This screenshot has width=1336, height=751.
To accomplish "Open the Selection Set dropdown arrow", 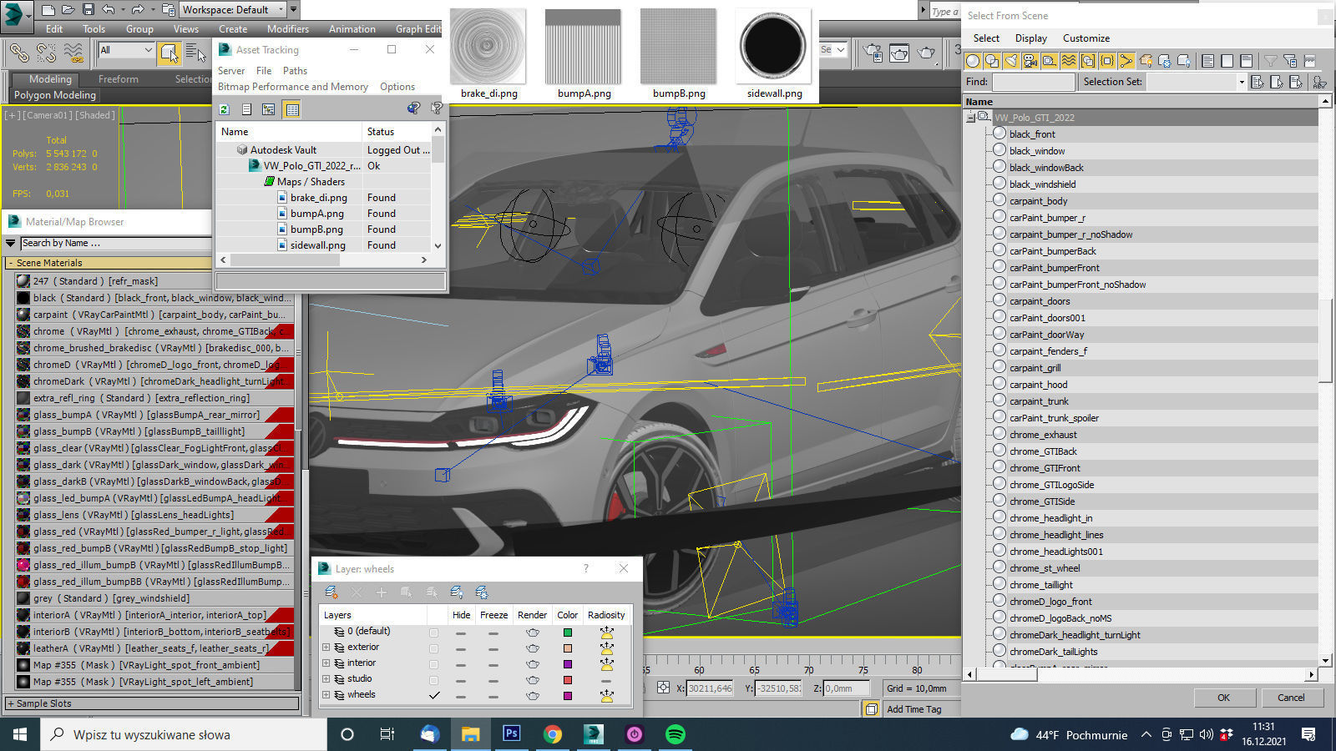I will click(x=1242, y=82).
